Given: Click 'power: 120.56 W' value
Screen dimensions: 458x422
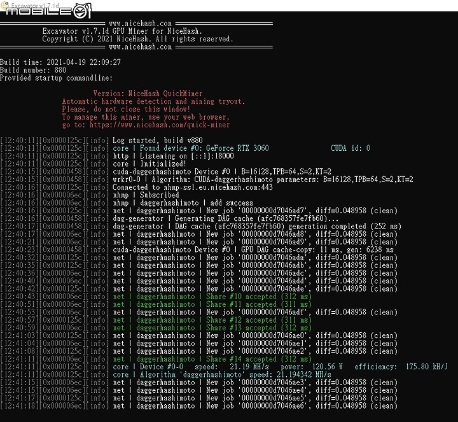Looking at the screenshot, I should coord(312,367).
